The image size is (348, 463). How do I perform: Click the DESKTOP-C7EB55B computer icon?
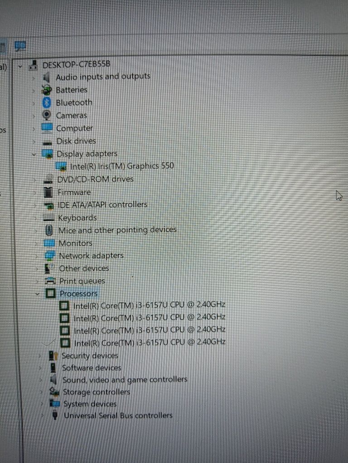(x=33, y=65)
